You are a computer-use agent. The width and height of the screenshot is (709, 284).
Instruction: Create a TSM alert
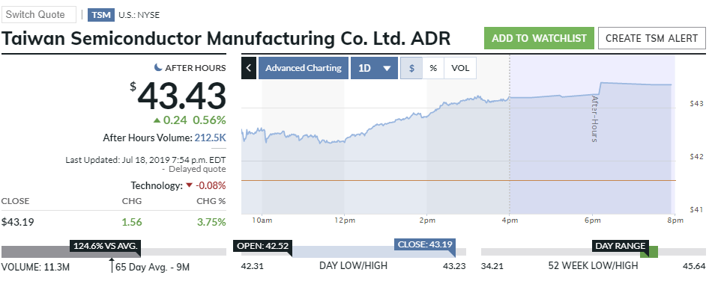[651, 38]
